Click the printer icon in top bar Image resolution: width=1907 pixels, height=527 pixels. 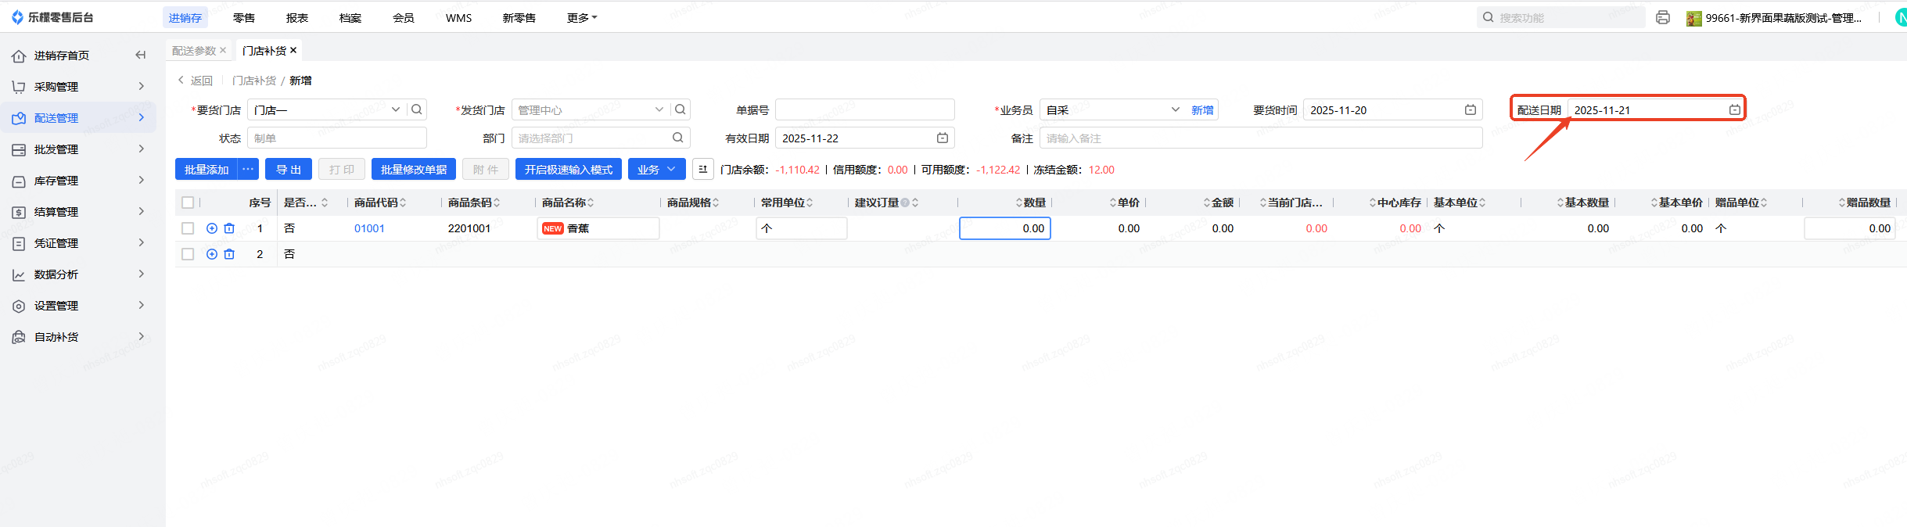[x=1663, y=17]
